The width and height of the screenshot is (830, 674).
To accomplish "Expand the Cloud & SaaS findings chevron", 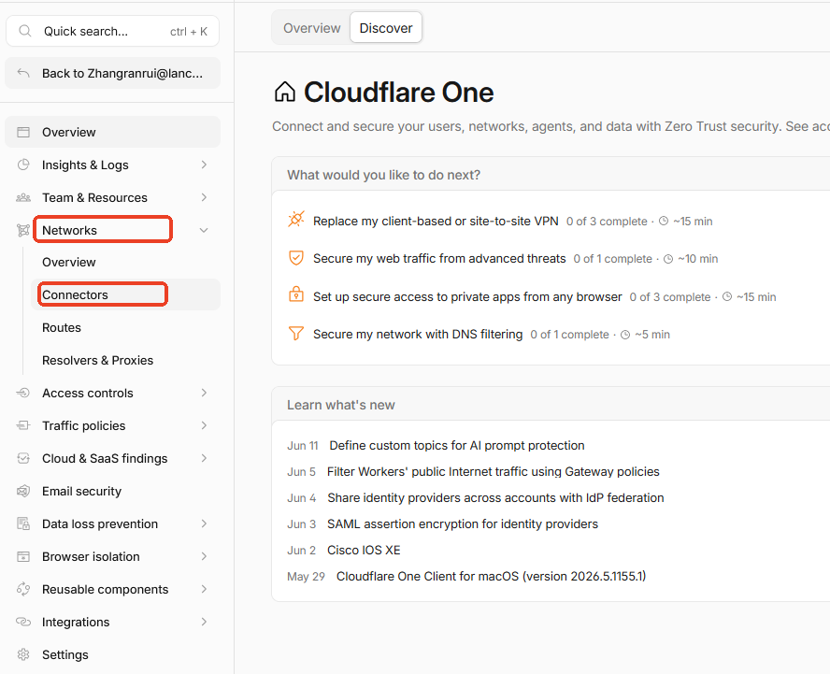I will (x=204, y=458).
